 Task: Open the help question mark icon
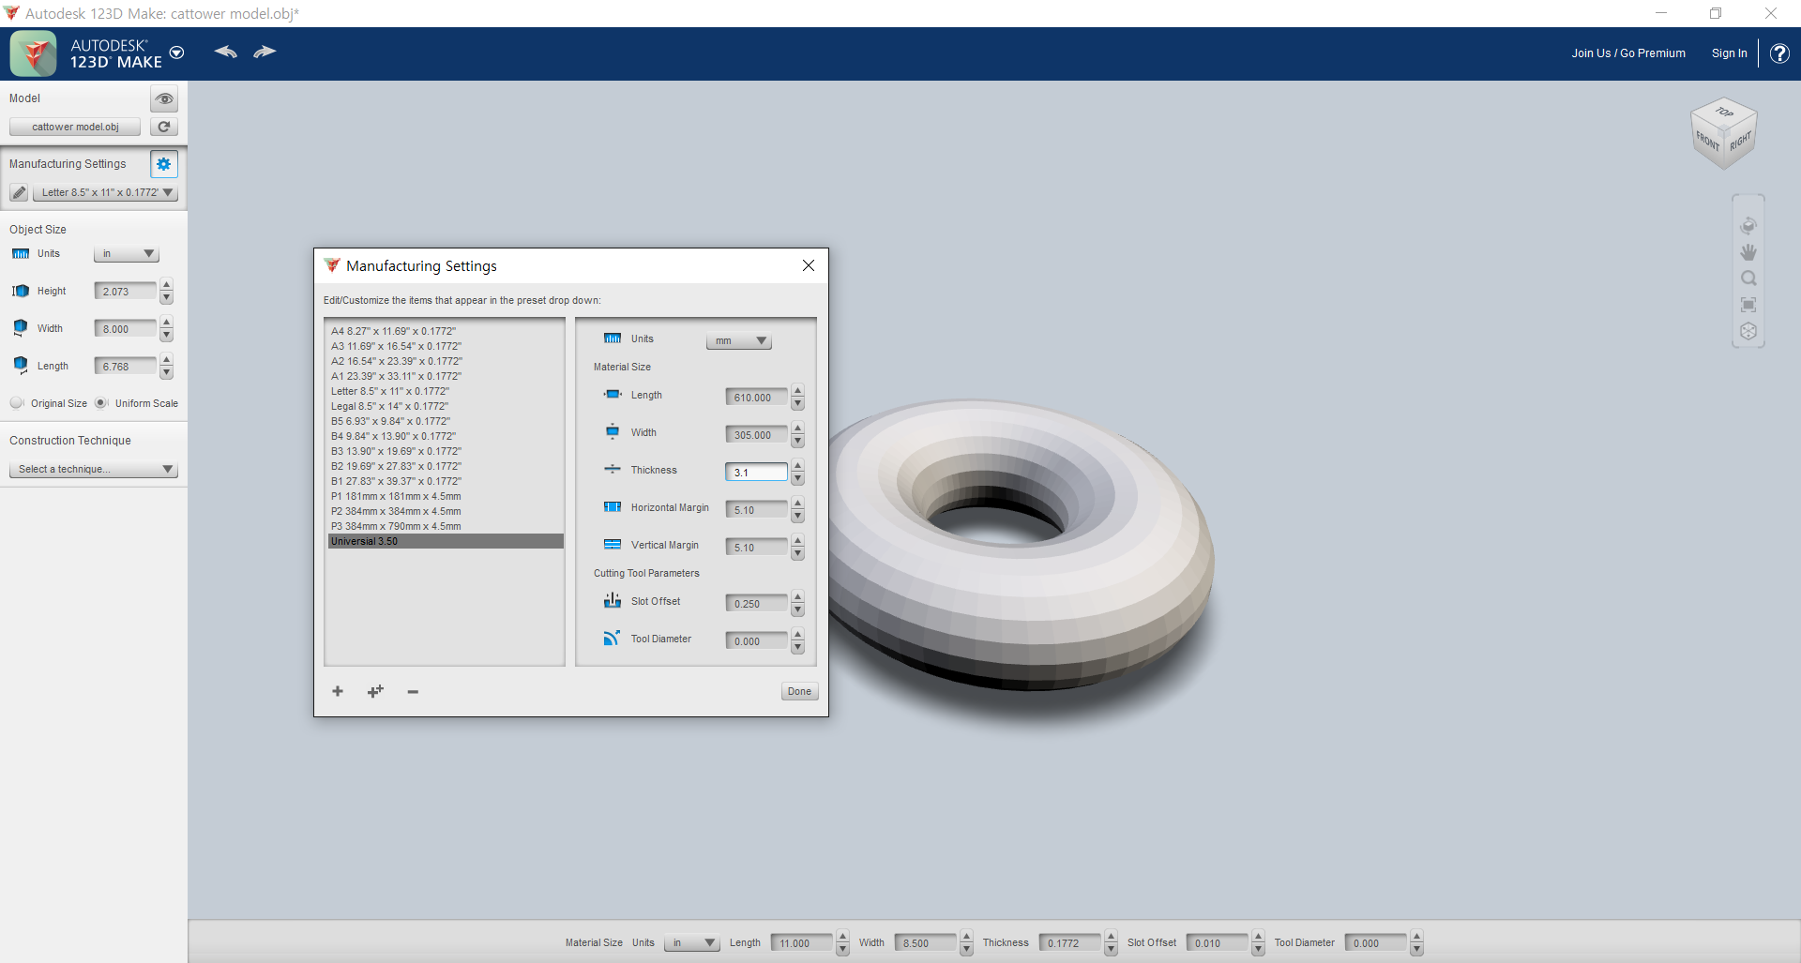(x=1779, y=53)
